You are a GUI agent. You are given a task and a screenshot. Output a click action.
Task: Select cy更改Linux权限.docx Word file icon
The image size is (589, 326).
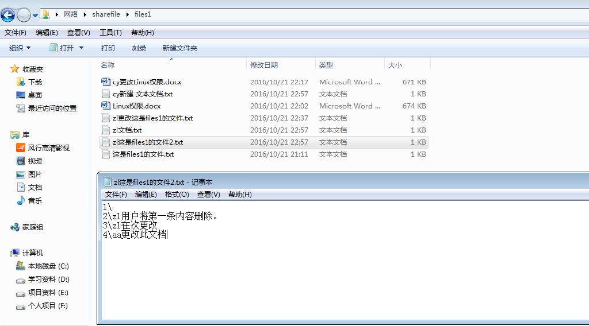click(x=106, y=81)
